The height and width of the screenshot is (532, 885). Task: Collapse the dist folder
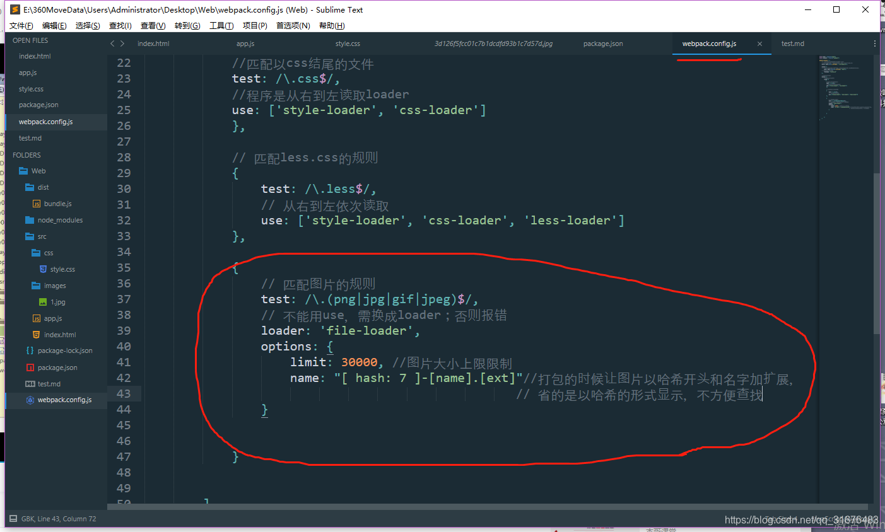click(x=30, y=187)
